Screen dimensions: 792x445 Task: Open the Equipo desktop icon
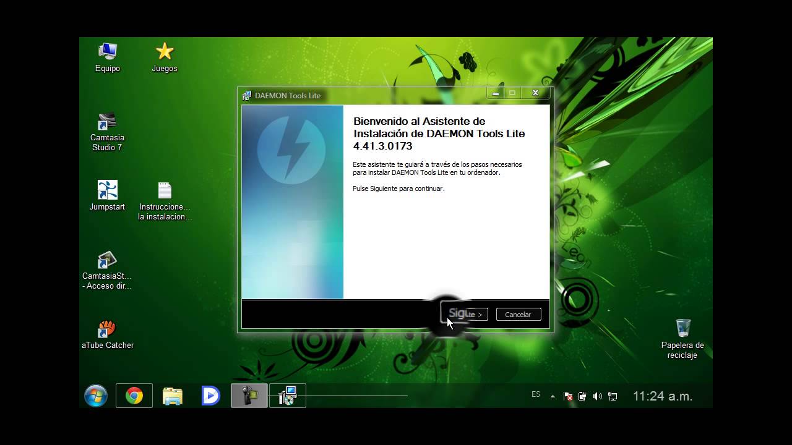(x=108, y=57)
